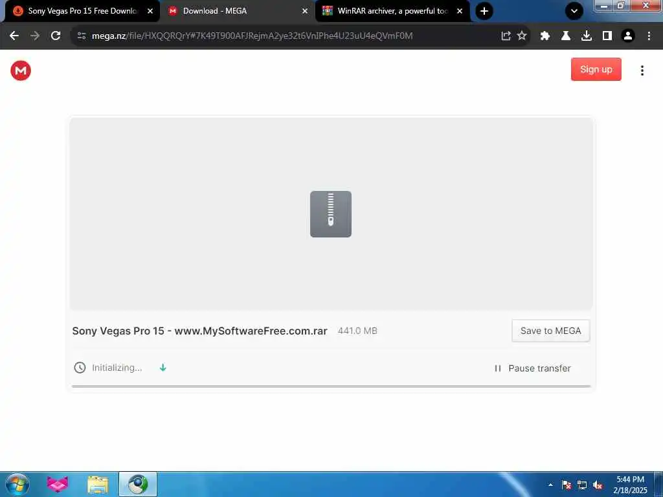
Task: Open a new browser tab
Action: point(484,11)
